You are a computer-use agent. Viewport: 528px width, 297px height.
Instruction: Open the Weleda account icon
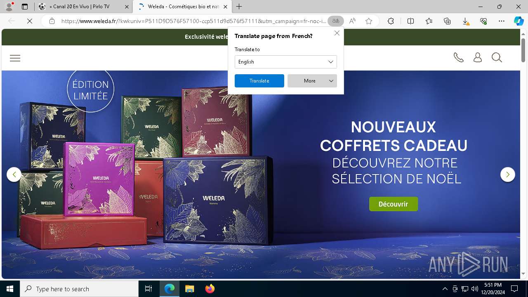point(478,57)
